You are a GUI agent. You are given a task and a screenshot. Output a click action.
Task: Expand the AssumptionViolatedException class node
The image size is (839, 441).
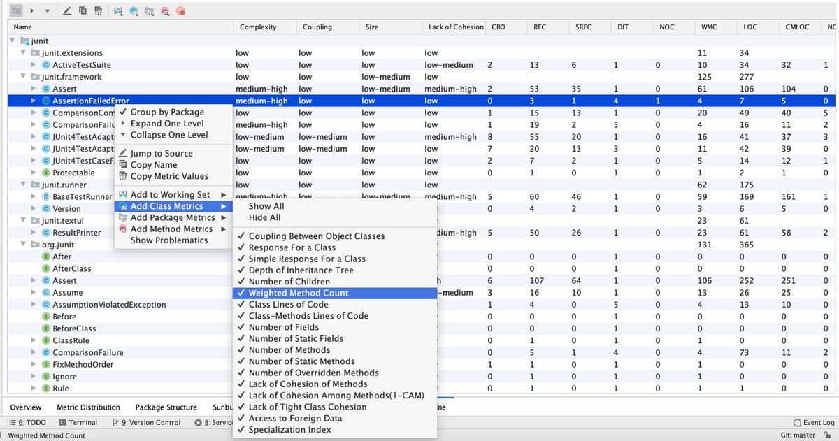[x=34, y=305]
